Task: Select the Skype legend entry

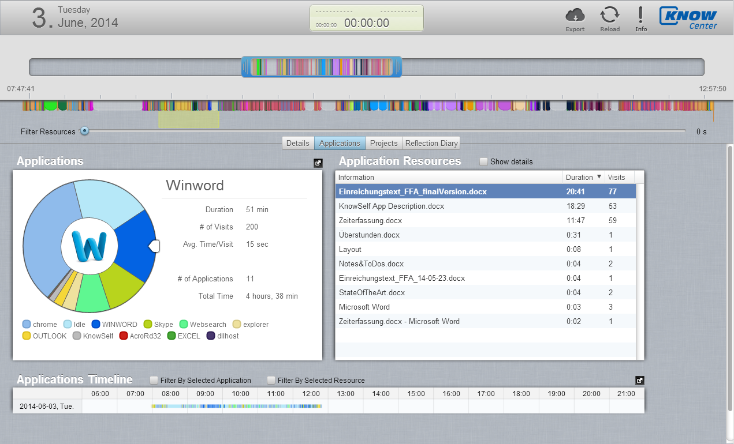Action: [159, 324]
